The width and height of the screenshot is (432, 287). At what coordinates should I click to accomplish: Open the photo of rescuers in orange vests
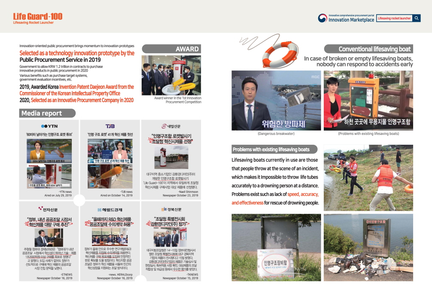[368, 178]
